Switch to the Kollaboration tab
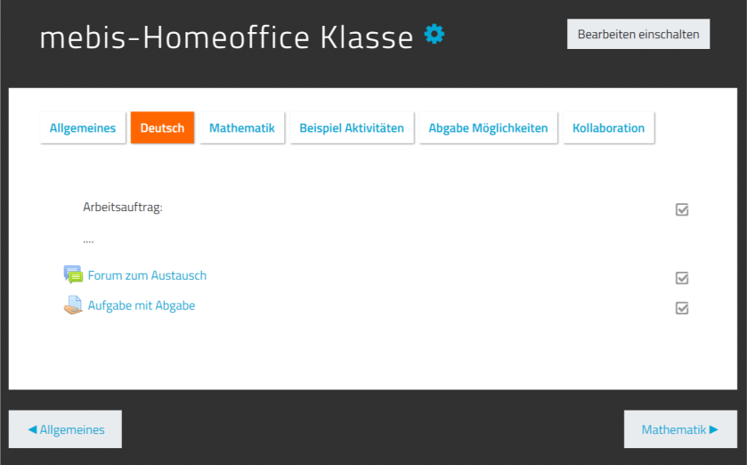The width and height of the screenshot is (747, 465). coord(609,128)
